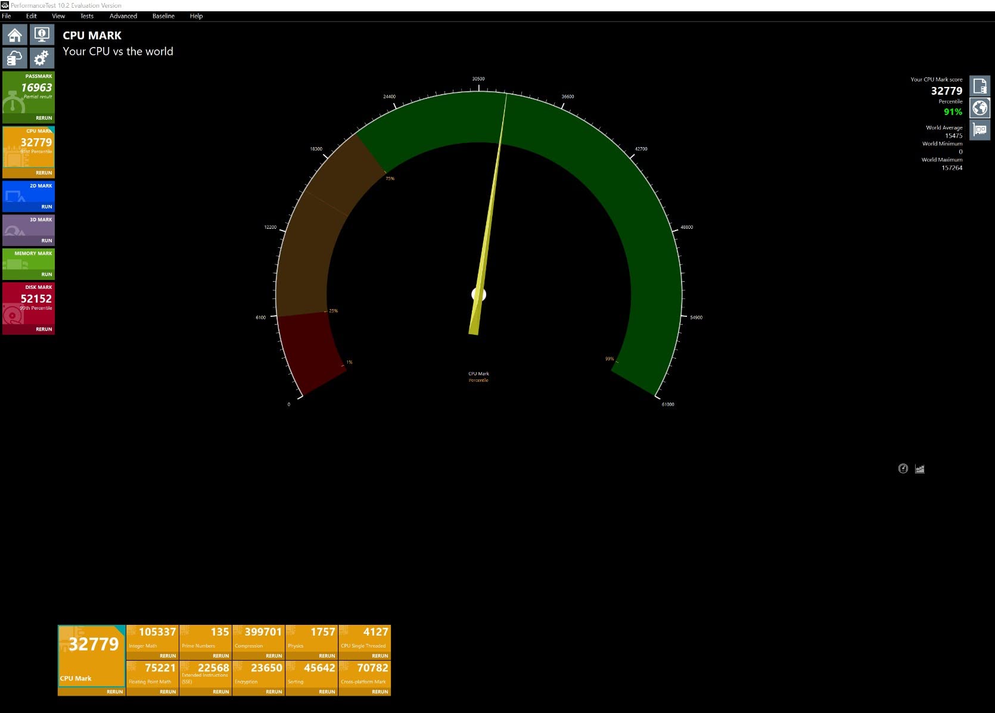995x713 pixels.
Task: Rerun the PassMark overall test
Action: 44,118
